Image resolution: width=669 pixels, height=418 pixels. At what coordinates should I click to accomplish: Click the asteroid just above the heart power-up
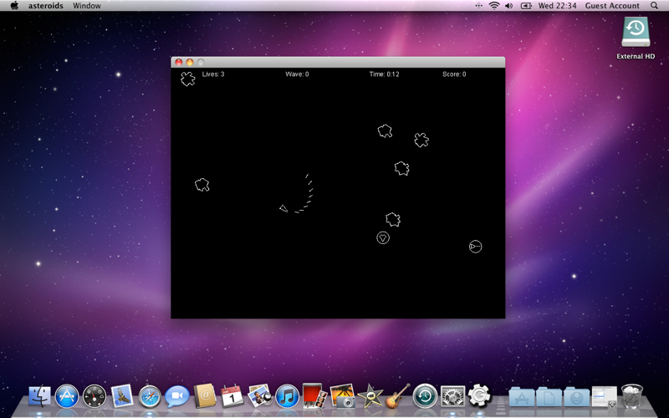(x=393, y=220)
